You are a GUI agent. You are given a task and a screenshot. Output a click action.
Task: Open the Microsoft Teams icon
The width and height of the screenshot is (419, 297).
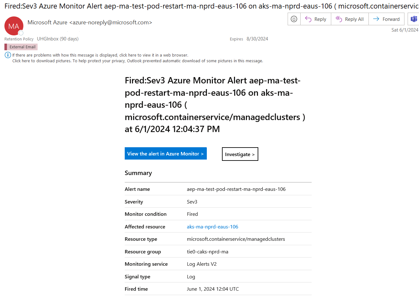coord(414,19)
